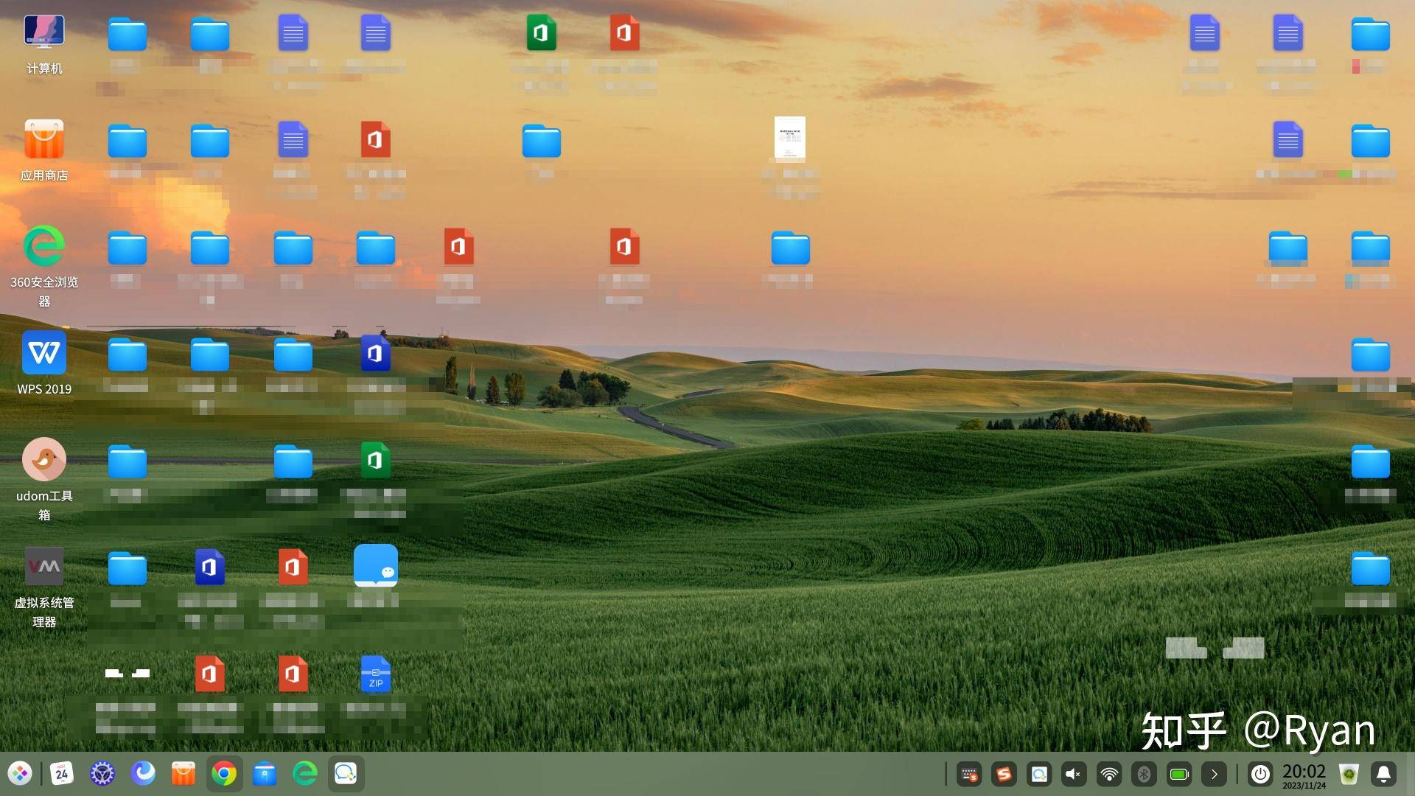Open the on-screen keyboard tray icon
Screen dimensions: 1415x796
[969, 775]
